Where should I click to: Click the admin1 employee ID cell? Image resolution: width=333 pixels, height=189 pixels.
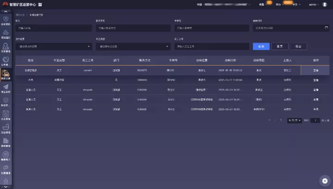point(88,70)
